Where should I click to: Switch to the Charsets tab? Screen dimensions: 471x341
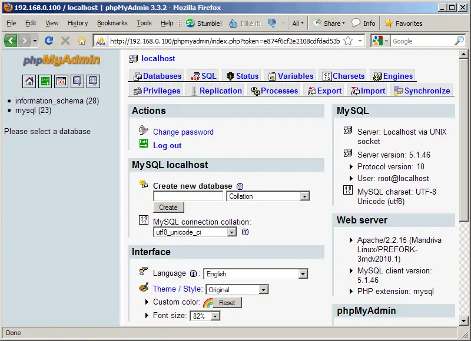(x=343, y=76)
